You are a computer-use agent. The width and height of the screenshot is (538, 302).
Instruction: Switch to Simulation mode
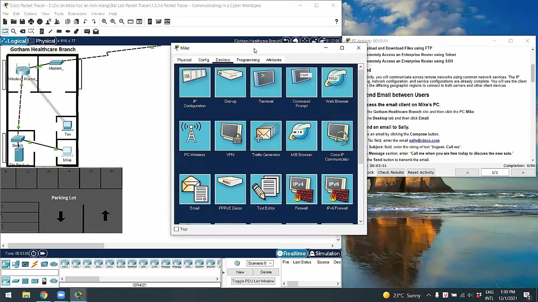coord(324,253)
